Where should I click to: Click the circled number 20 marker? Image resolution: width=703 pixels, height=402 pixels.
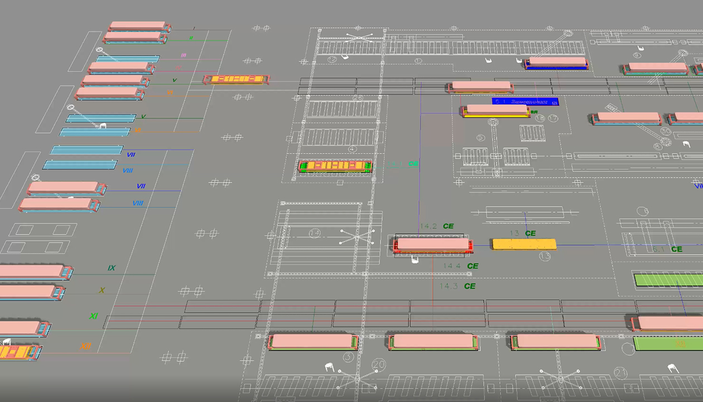point(379,365)
